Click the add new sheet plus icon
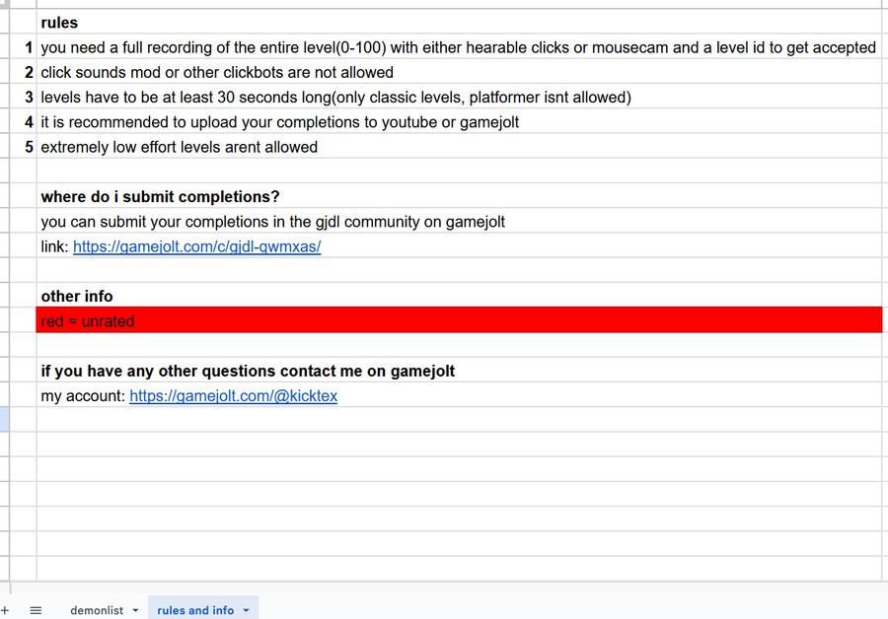Screen dimensions: 888x619 click(5, 610)
